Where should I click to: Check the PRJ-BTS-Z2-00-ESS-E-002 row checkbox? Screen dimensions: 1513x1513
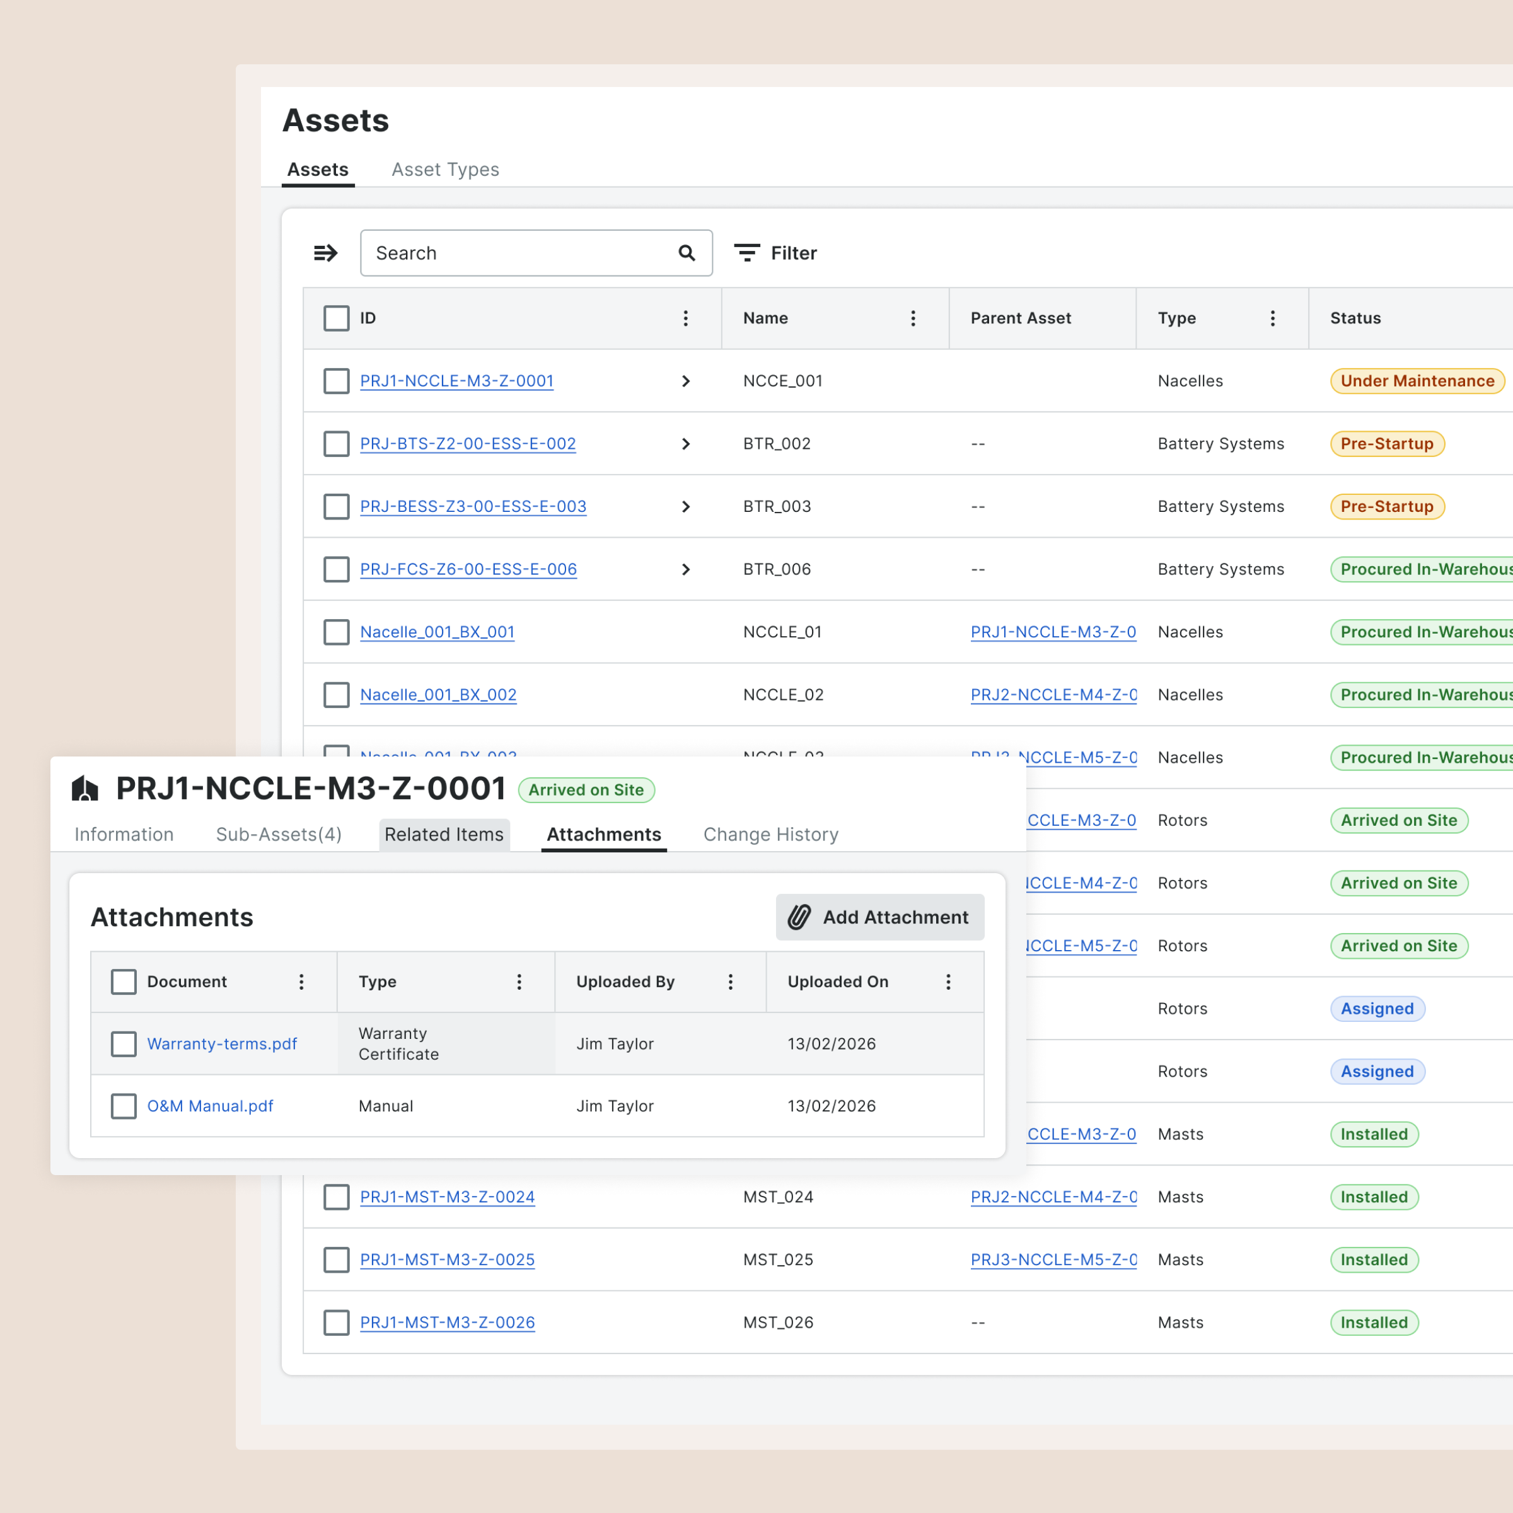pos(337,444)
